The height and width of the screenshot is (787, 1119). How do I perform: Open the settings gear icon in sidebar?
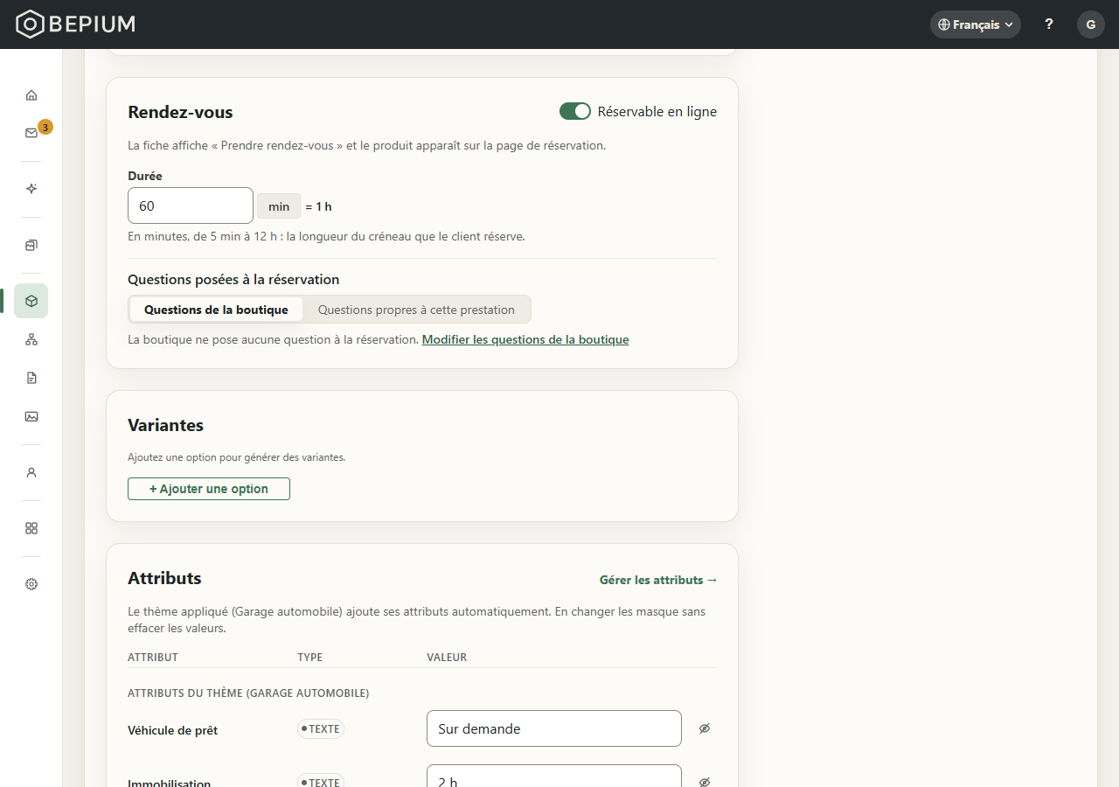click(31, 584)
